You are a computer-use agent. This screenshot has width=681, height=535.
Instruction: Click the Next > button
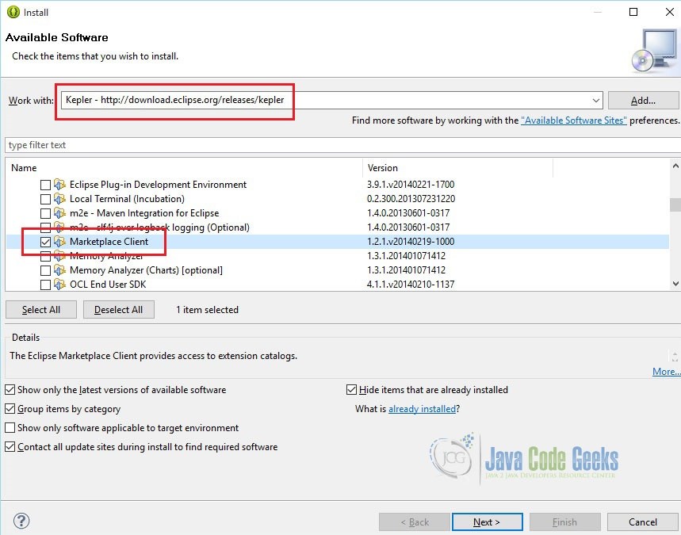point(487,522)
